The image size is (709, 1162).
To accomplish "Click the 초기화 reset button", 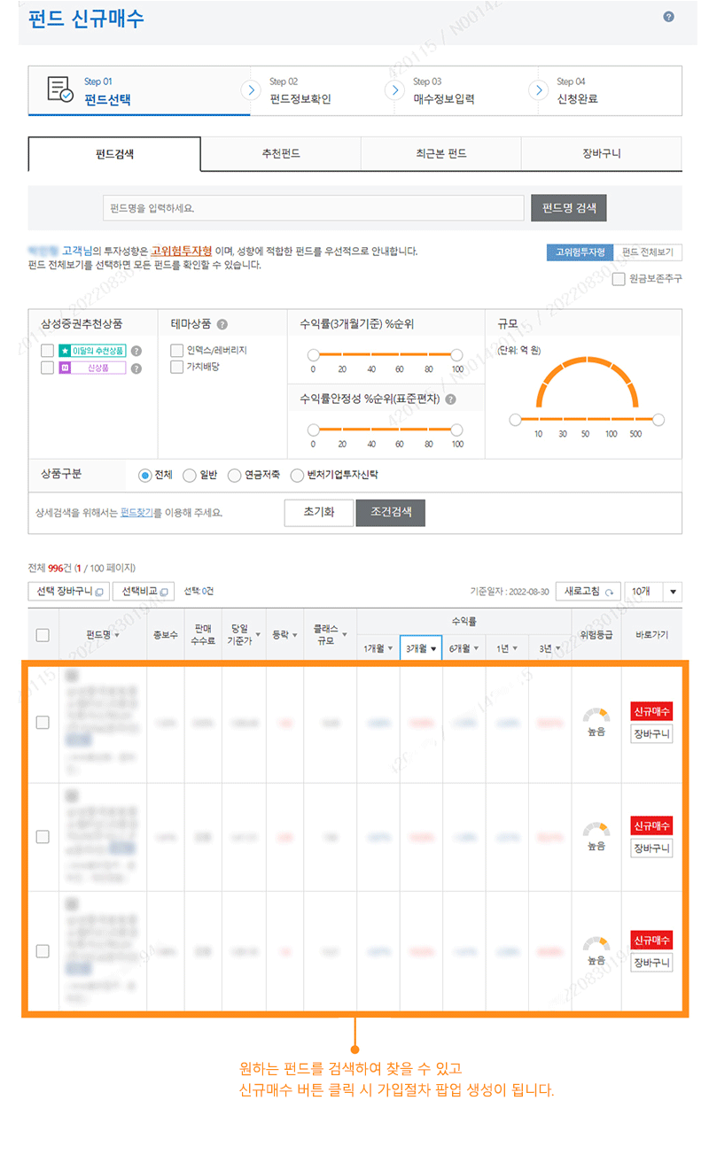I will [x=318, y=512].
